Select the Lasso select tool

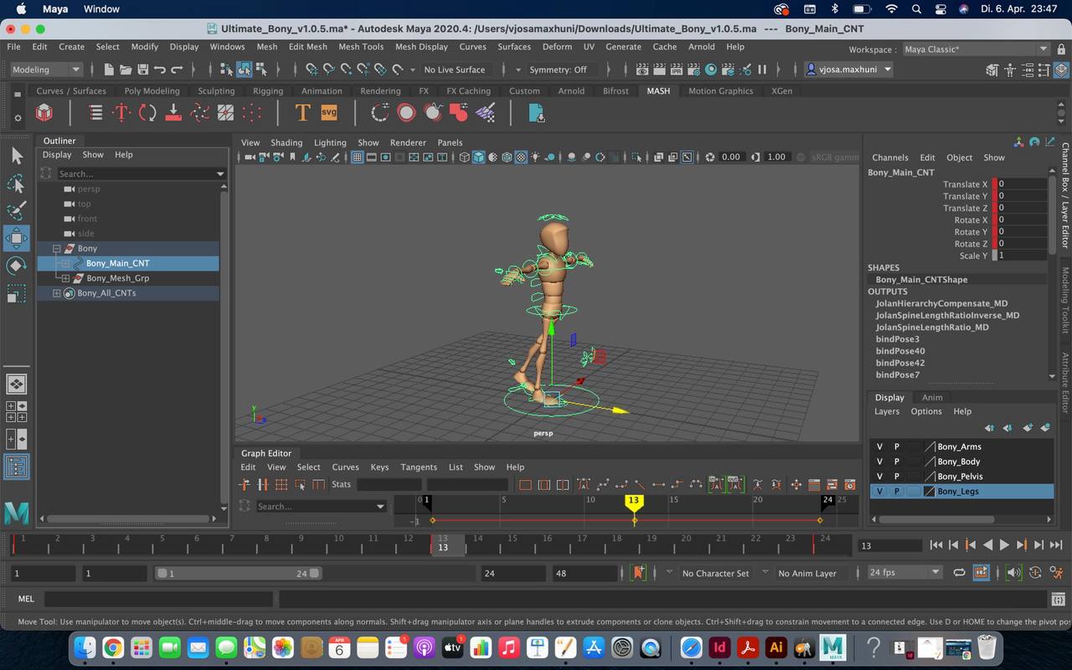16,183
